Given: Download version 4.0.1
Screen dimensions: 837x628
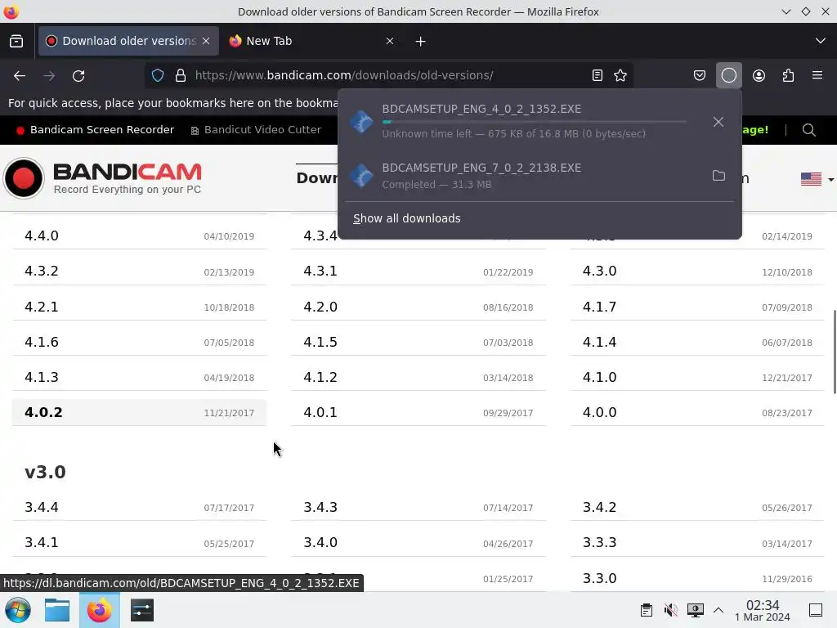Looking at the screenshot, I should coord(418,413).
